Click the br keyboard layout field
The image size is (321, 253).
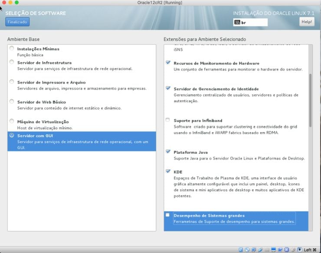250,22
